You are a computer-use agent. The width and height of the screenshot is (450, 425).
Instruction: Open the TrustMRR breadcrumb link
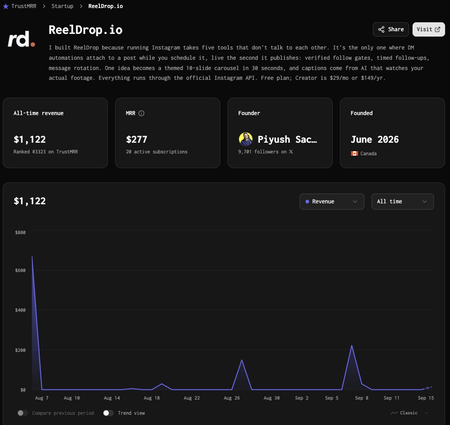tap(24, 6)
